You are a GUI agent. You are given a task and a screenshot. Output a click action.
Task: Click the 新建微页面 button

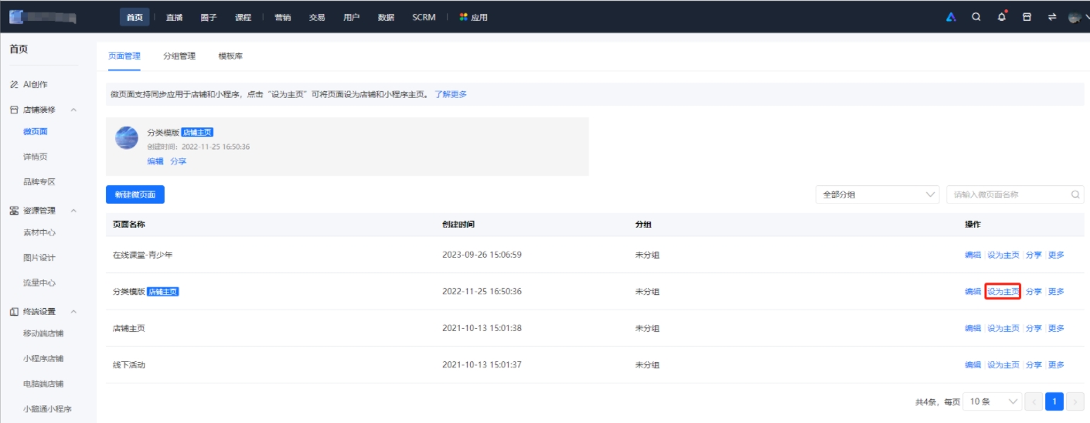[x=135, y=195]
